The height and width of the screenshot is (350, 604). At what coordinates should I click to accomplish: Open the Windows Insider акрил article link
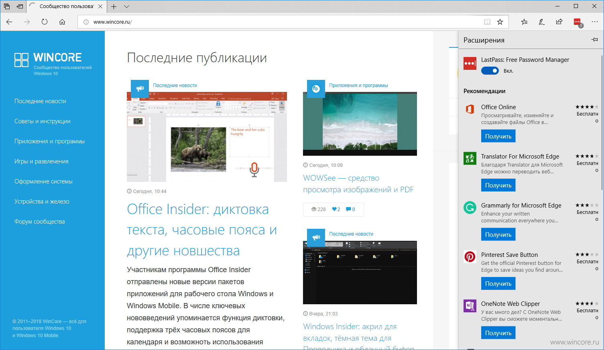(358, 337)
